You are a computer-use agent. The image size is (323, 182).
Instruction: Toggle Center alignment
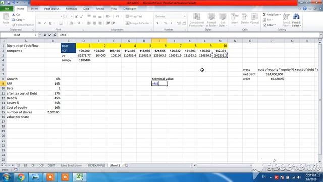tap(94, 23)
